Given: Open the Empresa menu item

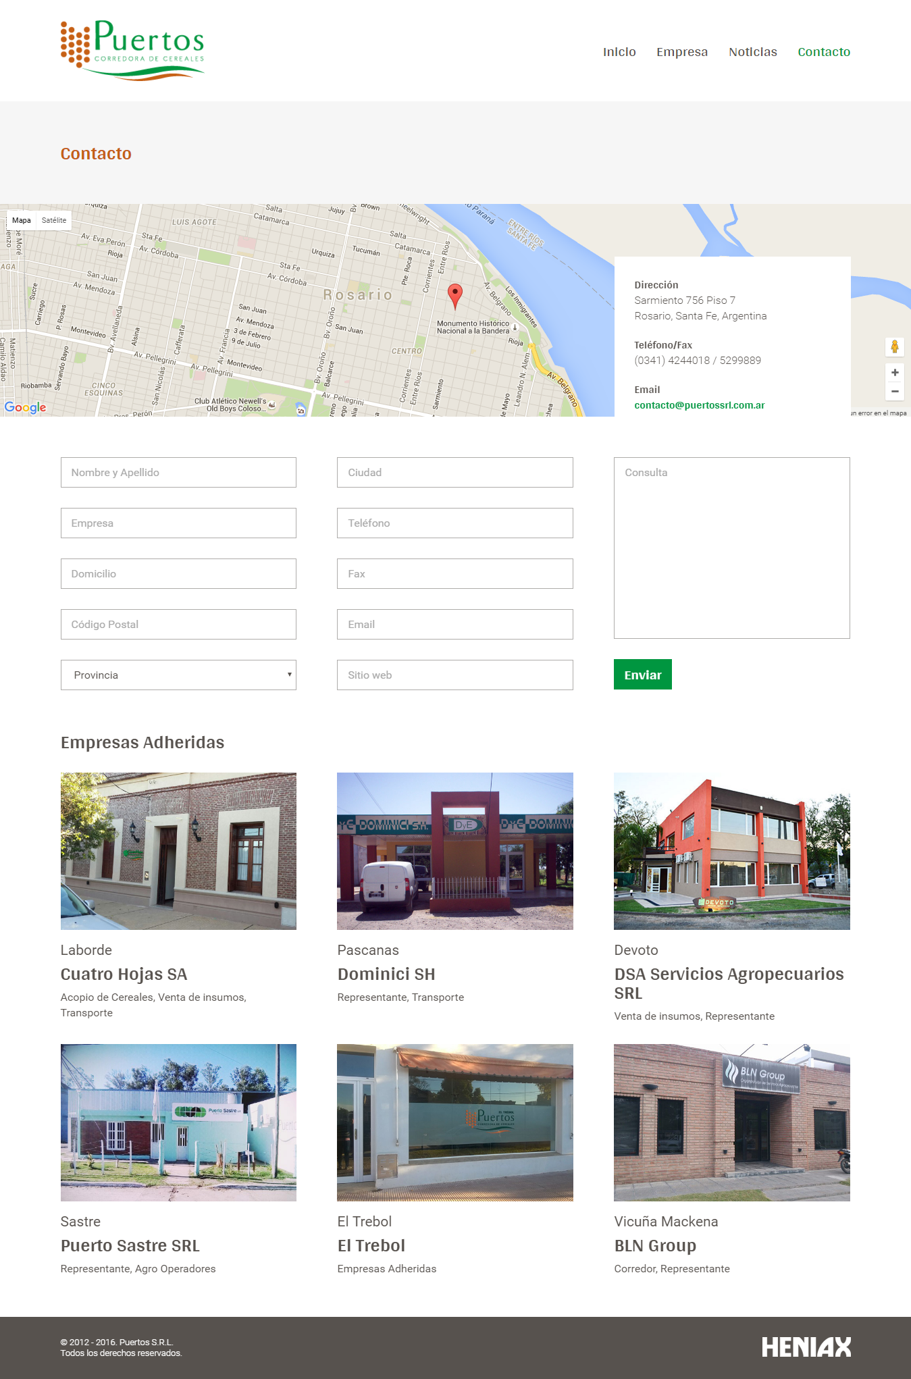Looking at the screenshot, I should pos(682,52).
